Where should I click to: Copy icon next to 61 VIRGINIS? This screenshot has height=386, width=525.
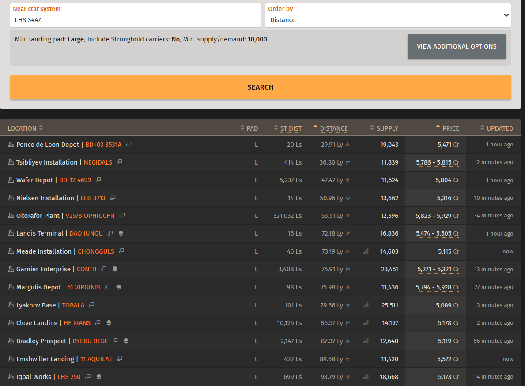[x=107, y=287]
